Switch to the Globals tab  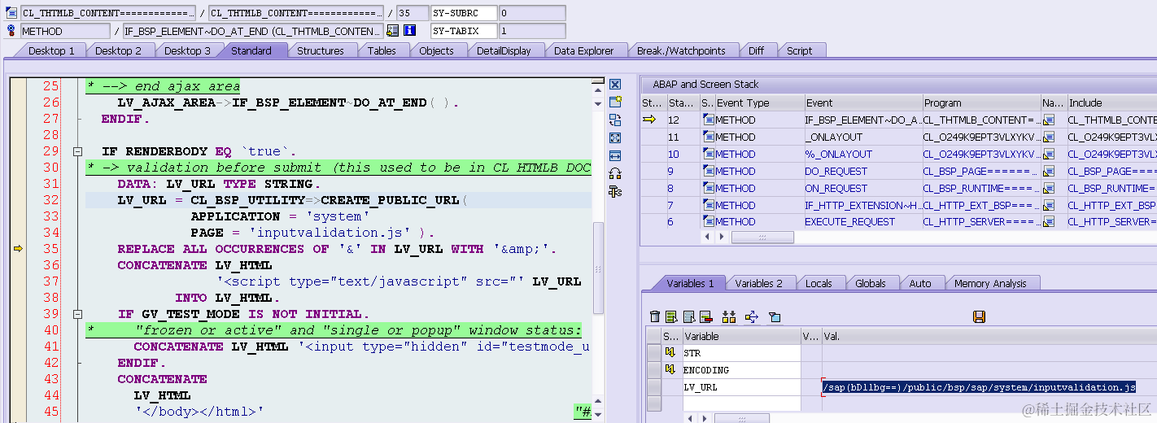(x=871, y=283)
